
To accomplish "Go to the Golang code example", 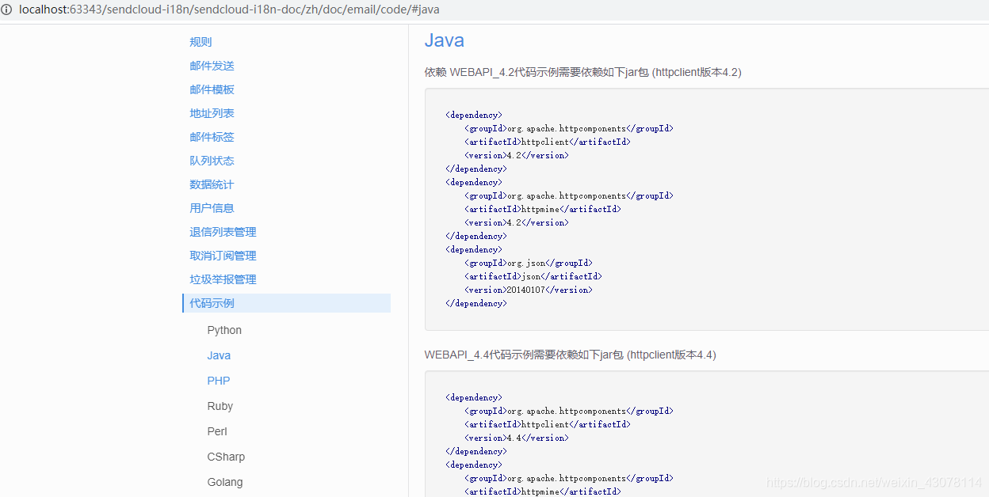I will coord(225,482).
